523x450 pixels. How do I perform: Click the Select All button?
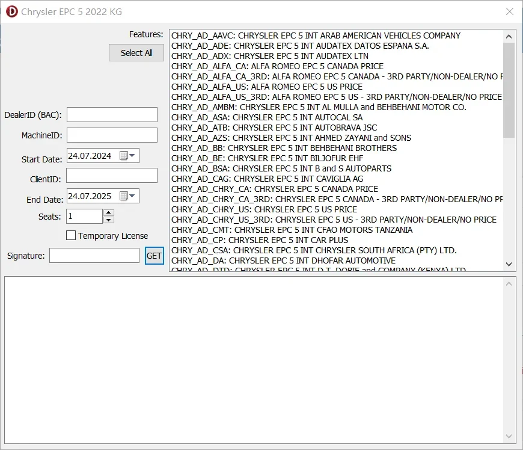(136, 53)
